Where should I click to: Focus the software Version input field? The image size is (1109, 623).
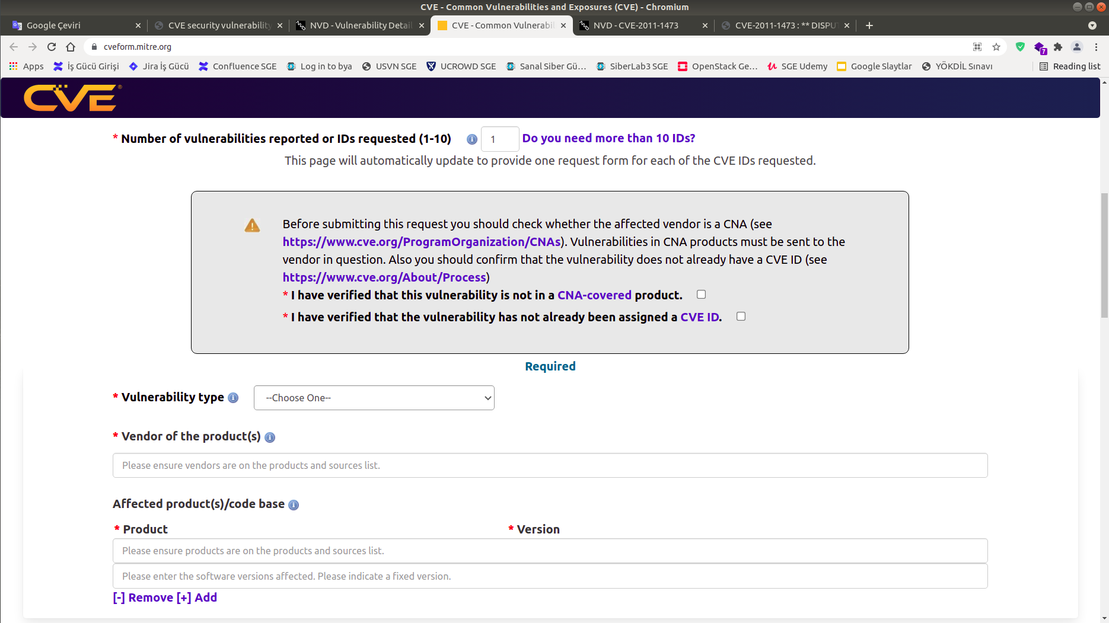click(550, 576)
